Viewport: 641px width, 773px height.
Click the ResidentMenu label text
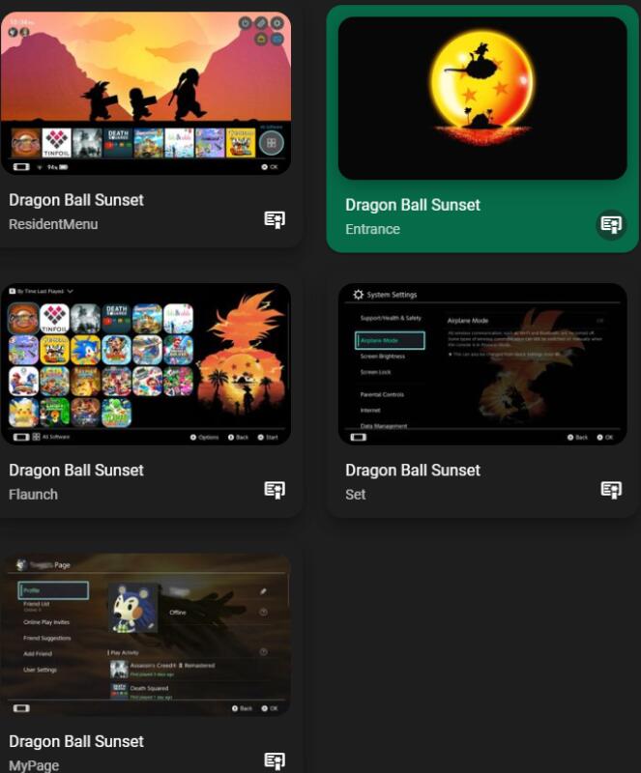53,224
